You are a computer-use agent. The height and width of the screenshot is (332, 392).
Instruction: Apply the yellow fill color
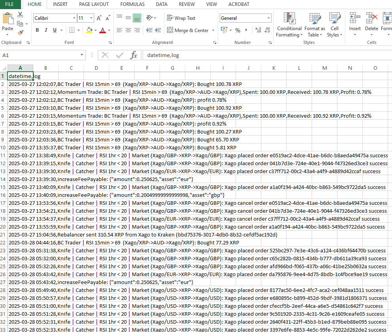click(89, 30)
